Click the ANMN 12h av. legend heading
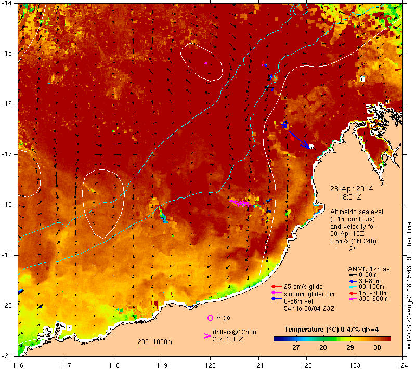 click(370, 269)
